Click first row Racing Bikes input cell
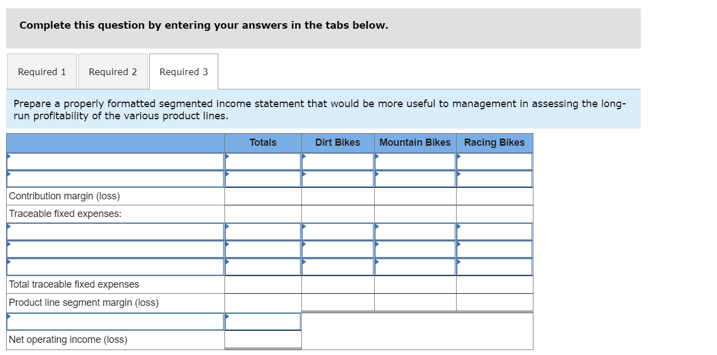The width and height of the screenshot is (717, 355). [494, 161]
